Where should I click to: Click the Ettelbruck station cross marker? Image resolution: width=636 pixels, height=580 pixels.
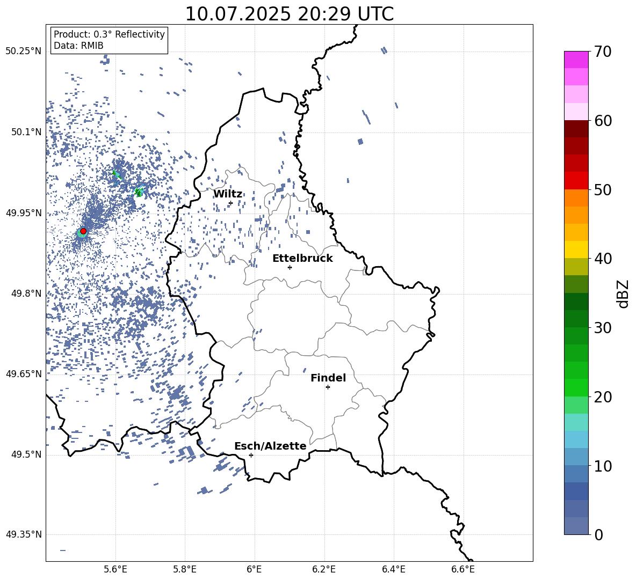290,267
